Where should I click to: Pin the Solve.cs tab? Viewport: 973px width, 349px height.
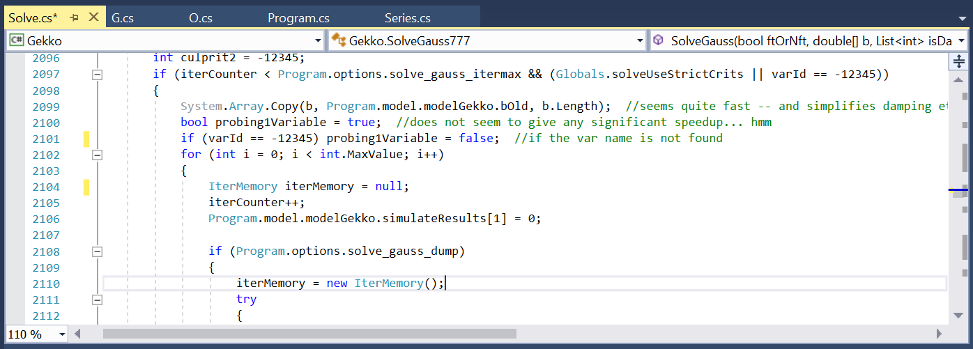tap(75, 18)
